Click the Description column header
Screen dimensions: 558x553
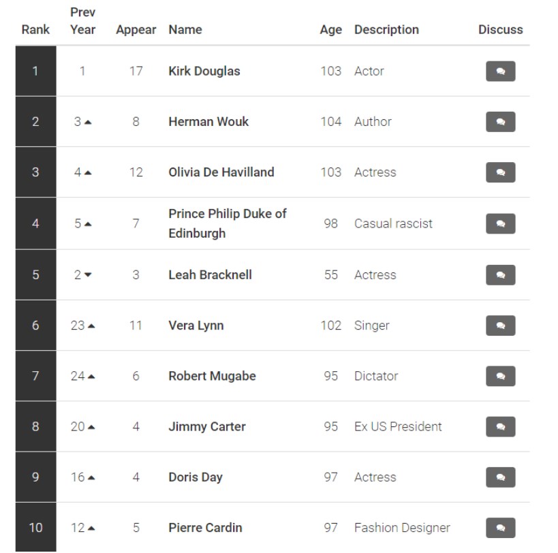(x=386, y=29)
